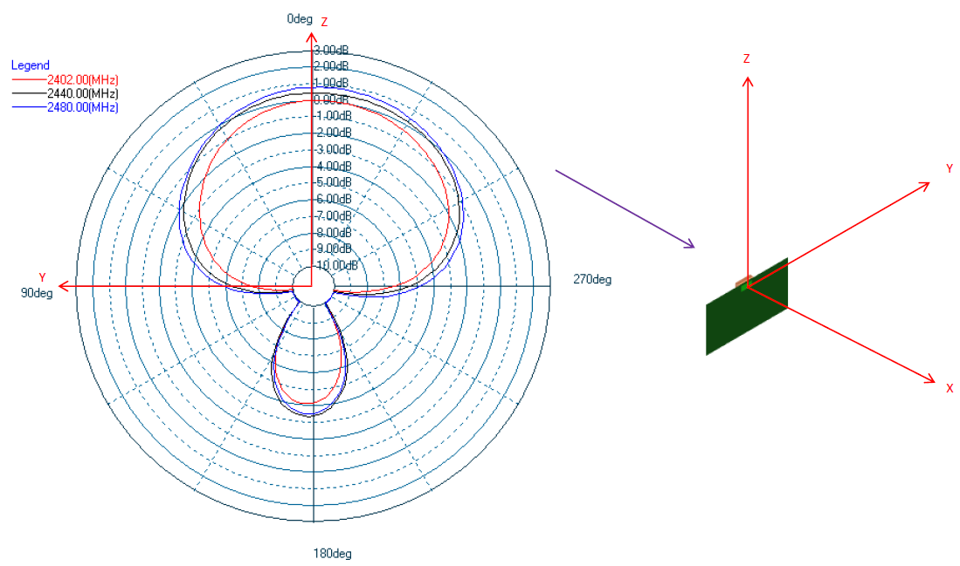Select the -10.00dB scale label

click(x=335, y=265)
